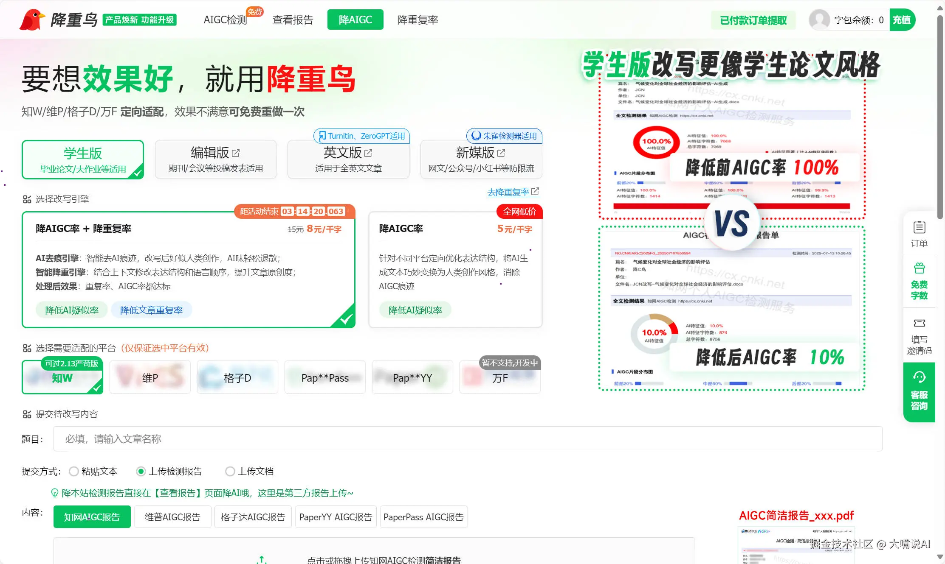Click external link icon beside 编辑版
This screenshot has height=564, width=945.
[236, 153]
